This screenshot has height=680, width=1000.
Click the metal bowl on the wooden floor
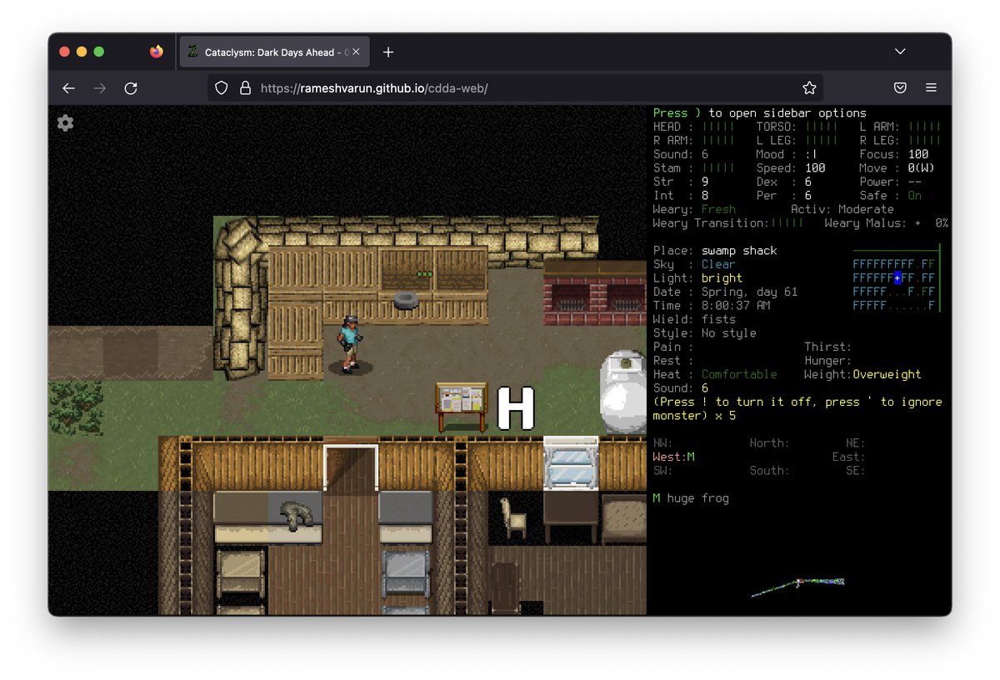406,300
